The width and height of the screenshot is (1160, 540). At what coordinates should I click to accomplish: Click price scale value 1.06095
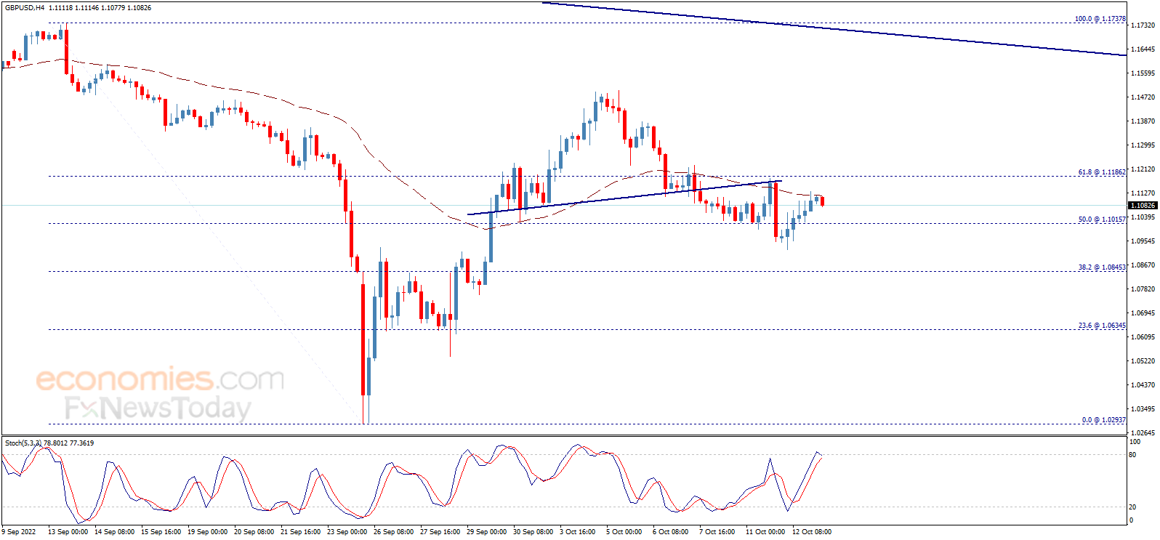(1143, 337)
